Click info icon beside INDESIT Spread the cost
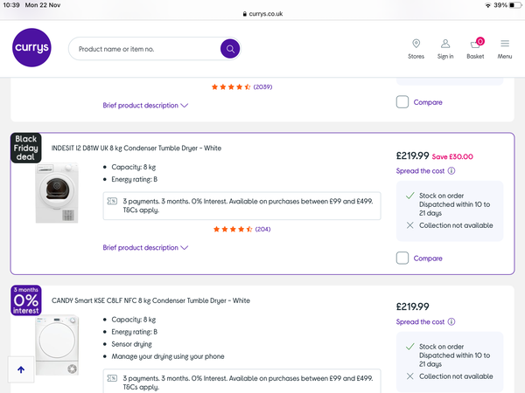Viewport: 525px width, 393px height. 451,171
